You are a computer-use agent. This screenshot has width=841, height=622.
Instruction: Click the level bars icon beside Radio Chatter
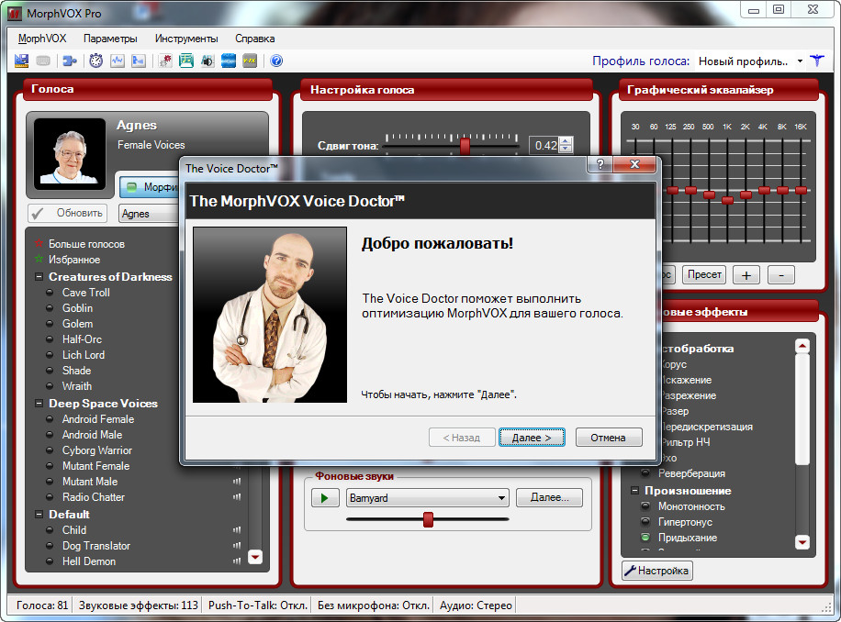tap(237, 497)
